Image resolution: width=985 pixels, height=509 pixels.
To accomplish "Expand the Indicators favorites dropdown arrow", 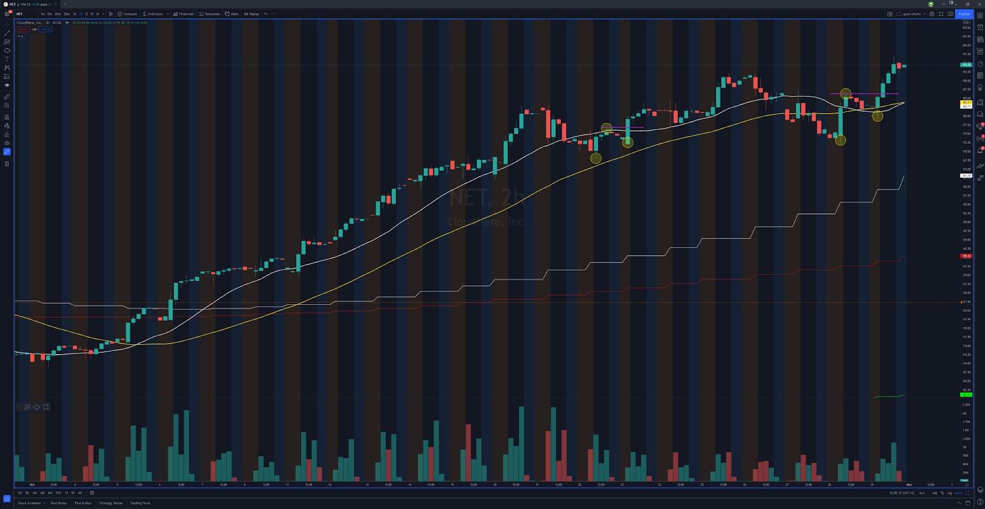I will pyautogui.click(x=168, y=14).
